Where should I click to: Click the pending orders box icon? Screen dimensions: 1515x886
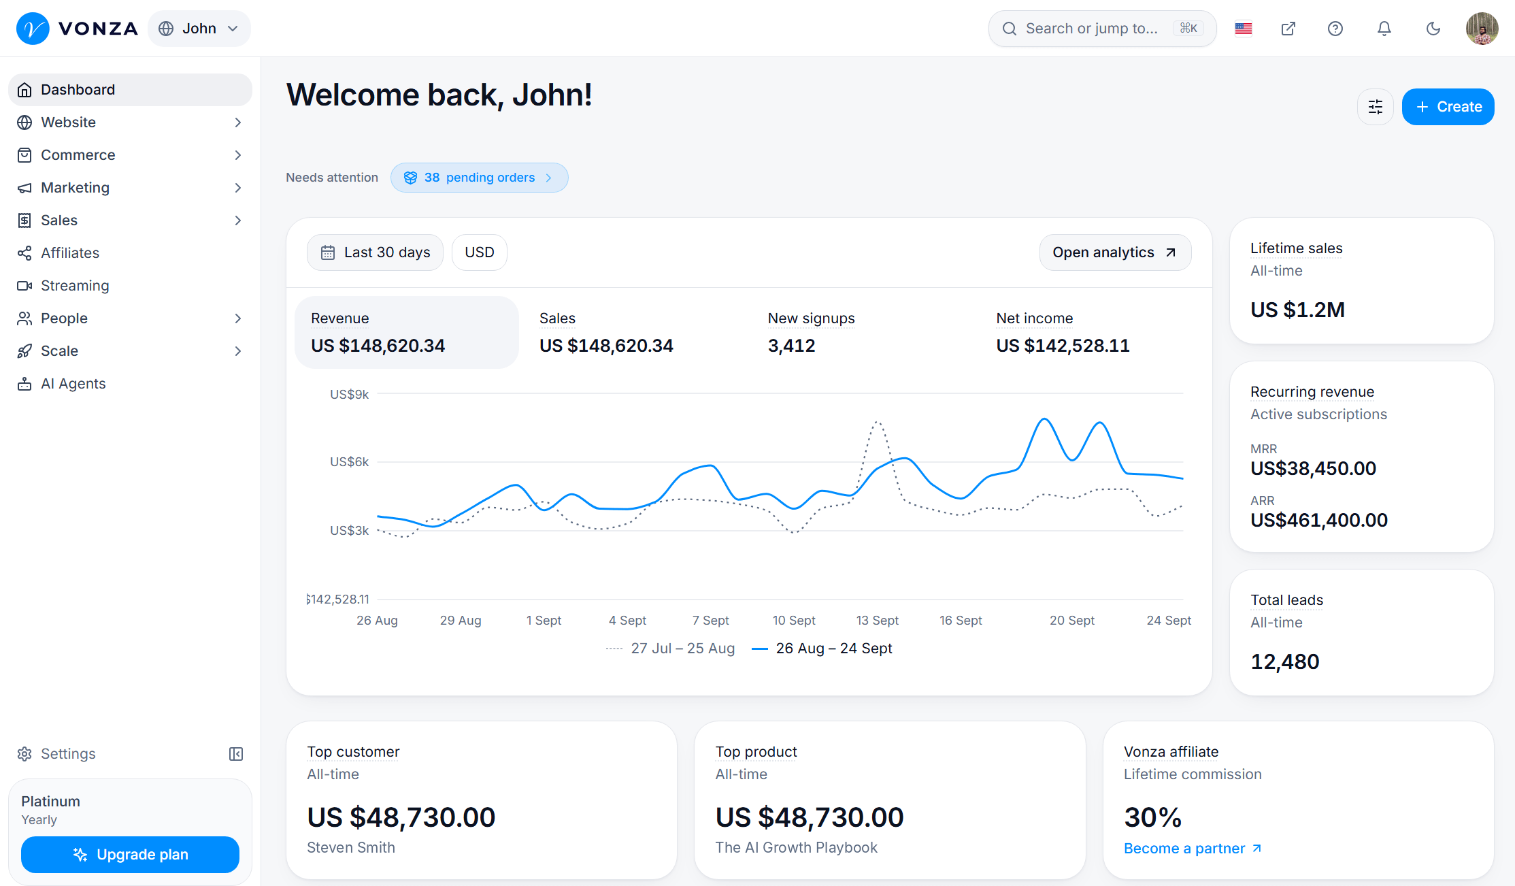(410, 178)
